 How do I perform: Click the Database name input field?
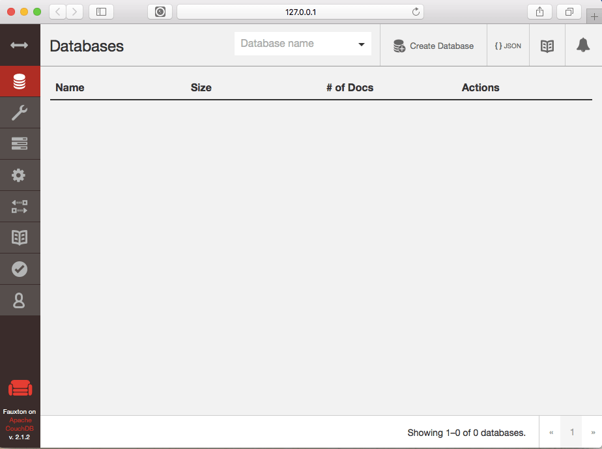[294, 44]
